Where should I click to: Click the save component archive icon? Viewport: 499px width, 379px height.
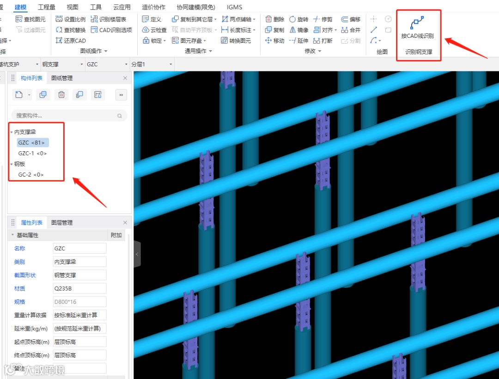[x=97, y=95]
